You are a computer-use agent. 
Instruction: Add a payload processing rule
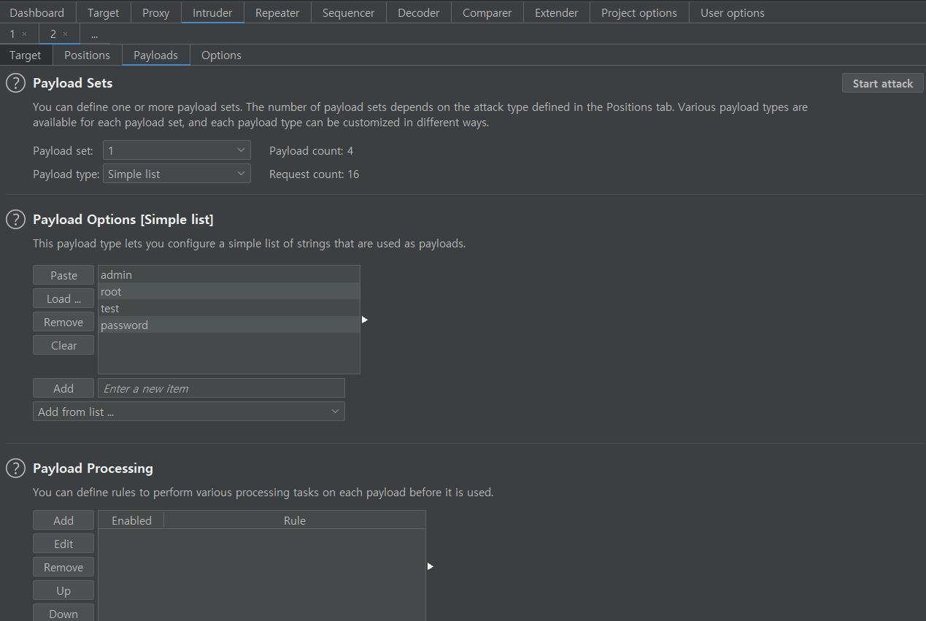63,520
